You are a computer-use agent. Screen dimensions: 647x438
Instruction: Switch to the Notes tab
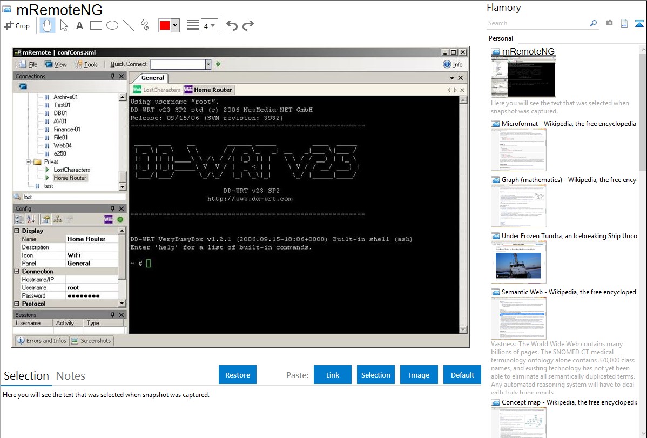71,376
